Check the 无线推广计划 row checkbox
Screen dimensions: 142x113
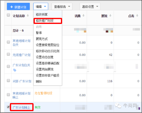tap(8, 54)
